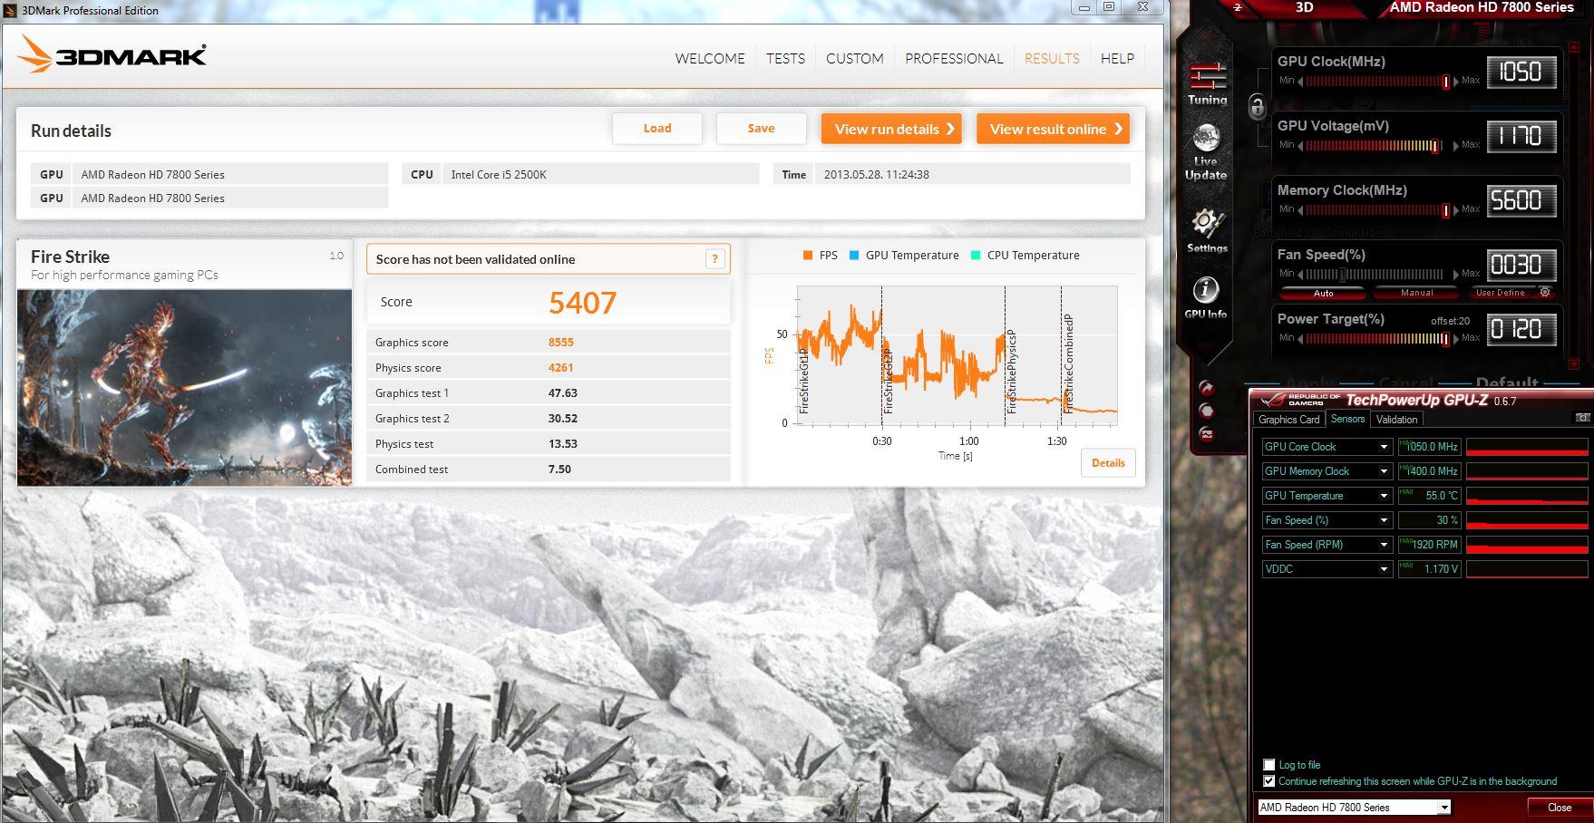Image resolution: width=1594 pixels, height=823 pixels.
Task: Click Fan Speed increase arrow next to Max
Action: [1456, 275]
